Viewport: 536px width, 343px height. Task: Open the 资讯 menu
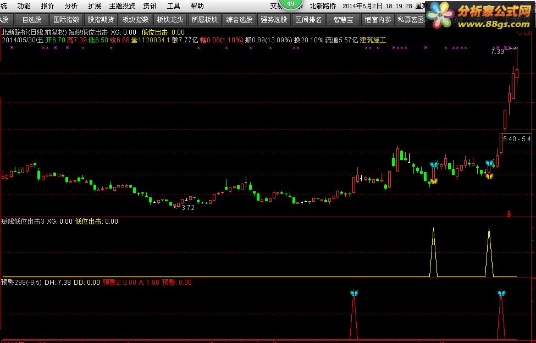point(150,6)
